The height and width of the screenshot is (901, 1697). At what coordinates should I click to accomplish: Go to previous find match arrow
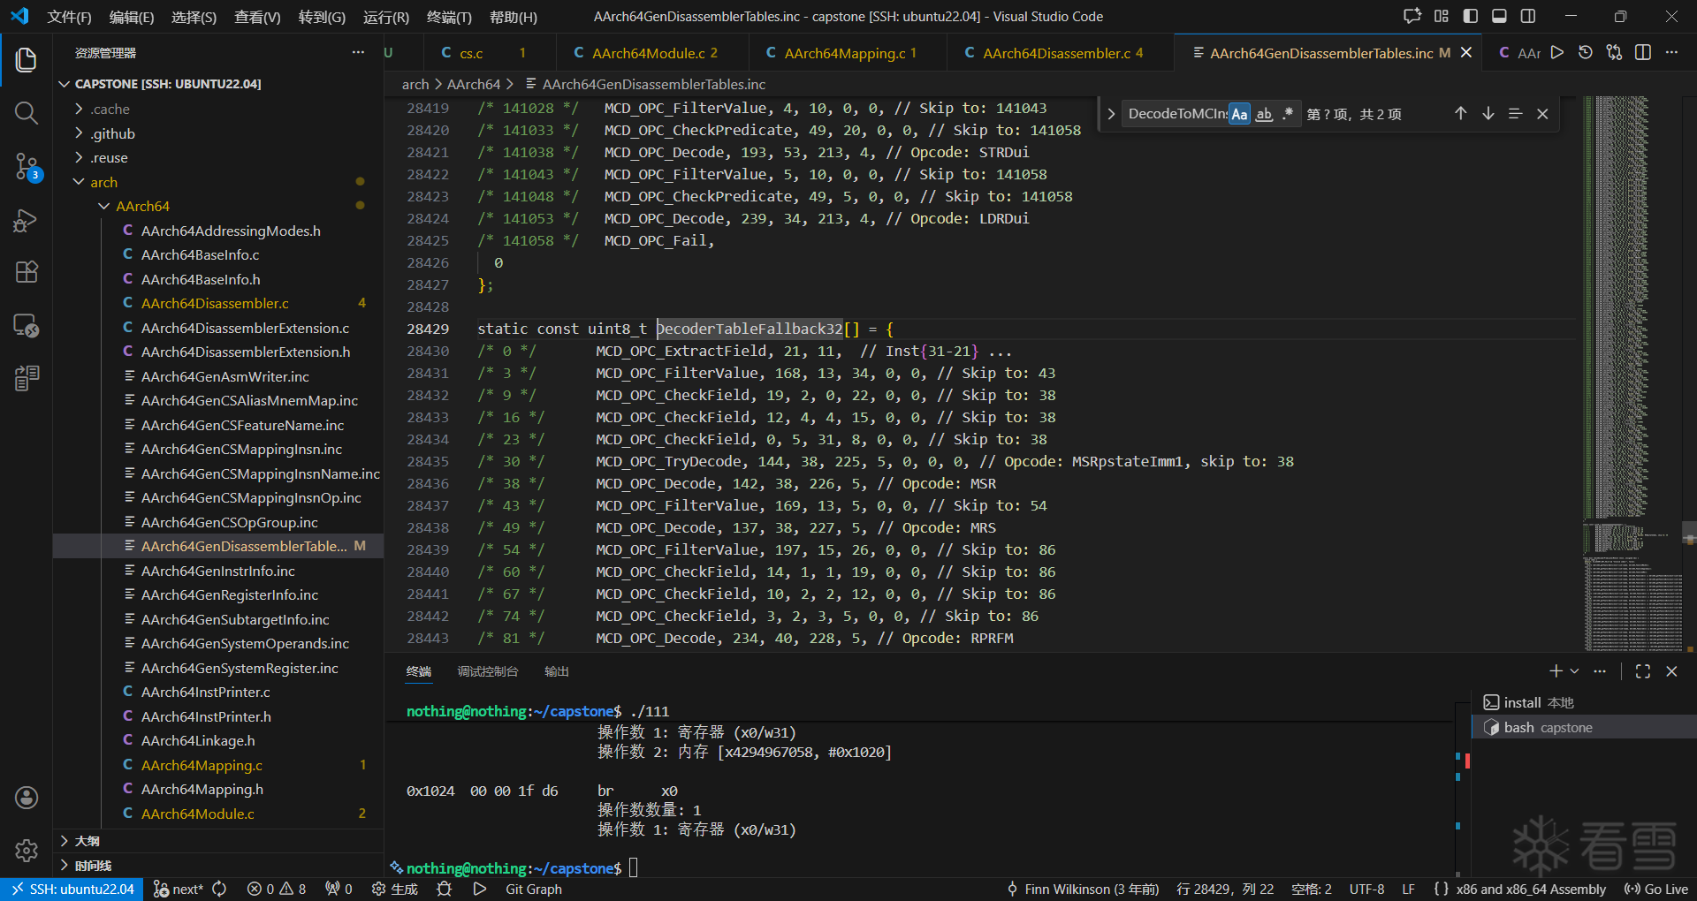click(1460, 114)
